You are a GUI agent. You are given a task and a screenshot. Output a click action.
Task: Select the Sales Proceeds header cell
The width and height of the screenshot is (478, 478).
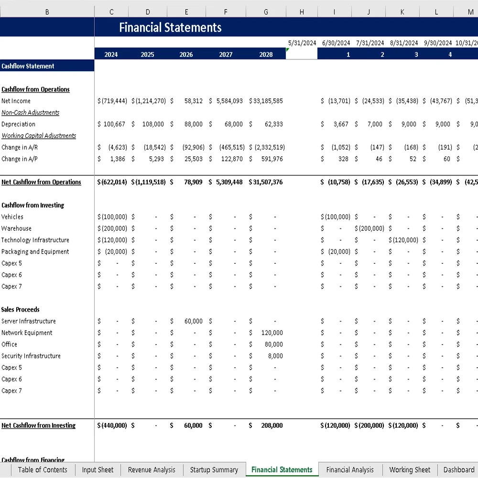(x=20, y=309)
